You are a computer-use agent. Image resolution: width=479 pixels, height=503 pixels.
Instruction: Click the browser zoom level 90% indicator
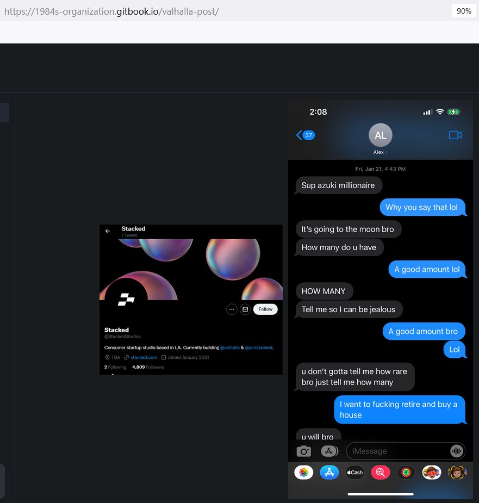pyautogui.click(x=464, y=11)
